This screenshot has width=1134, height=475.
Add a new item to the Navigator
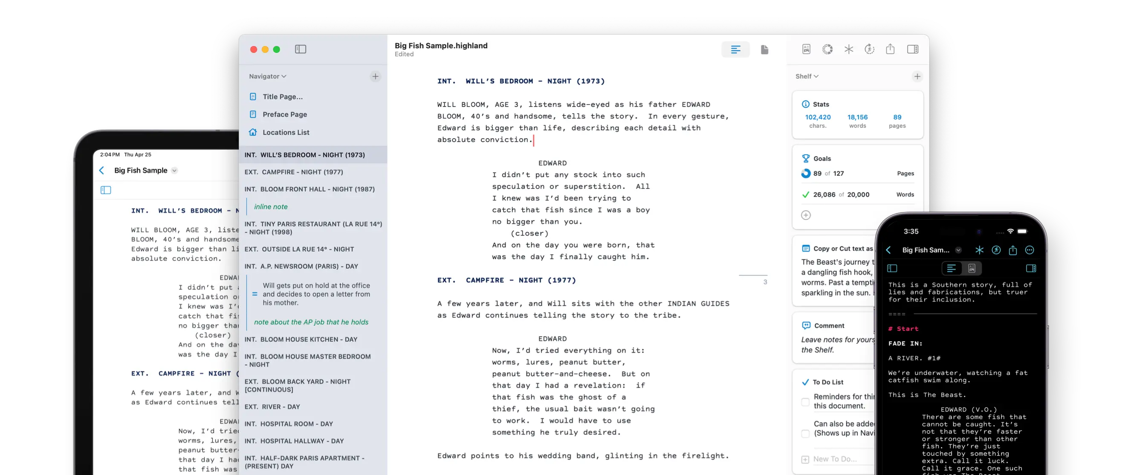tap(375, 76)
